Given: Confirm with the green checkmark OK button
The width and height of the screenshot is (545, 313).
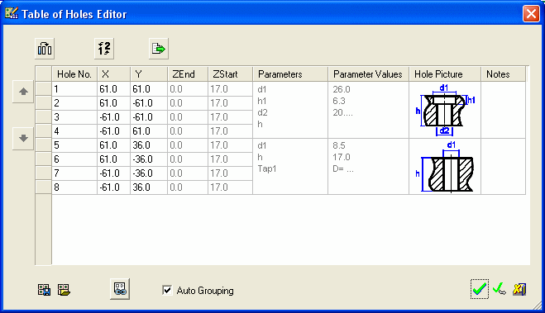Looking at the screenshot, I should coord(480,289).
